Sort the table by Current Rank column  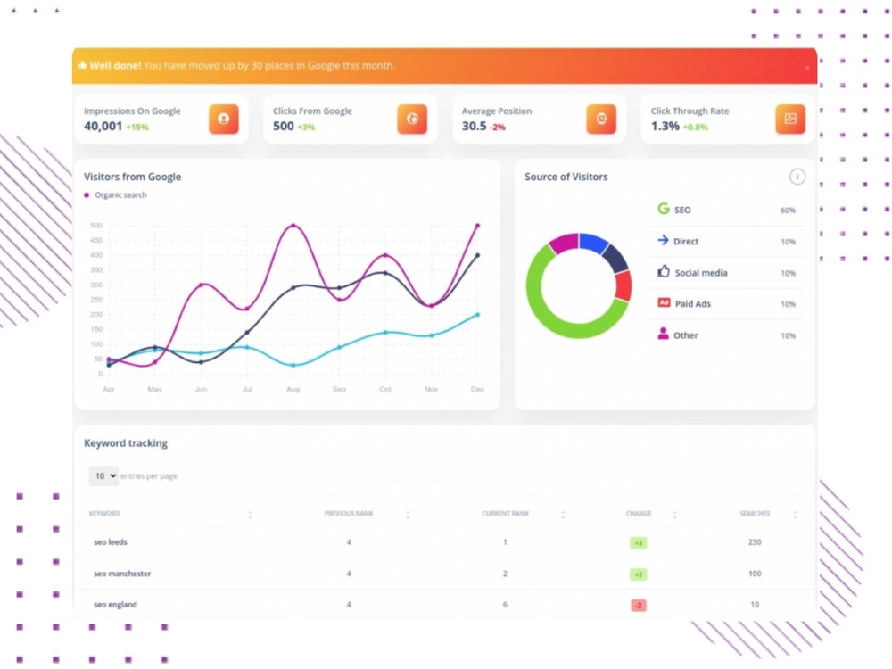point(563,515)
